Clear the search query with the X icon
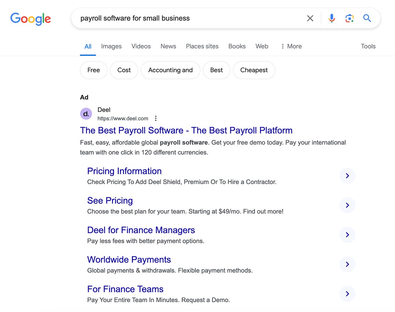Screen dimensions: 395x312 (310, 18)
